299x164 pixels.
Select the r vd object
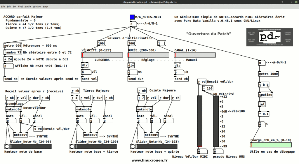(x=202, y=82)
